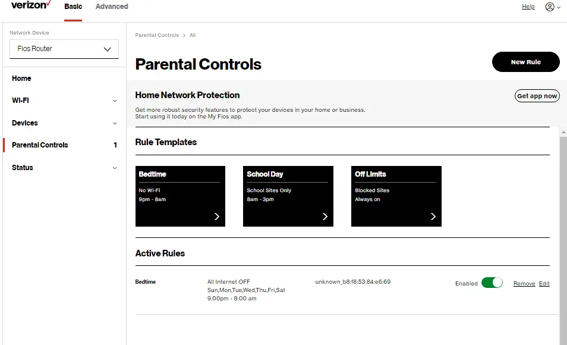Click the Verizon logo
Screen dimensions: 567x345
(x=30, y=5)
